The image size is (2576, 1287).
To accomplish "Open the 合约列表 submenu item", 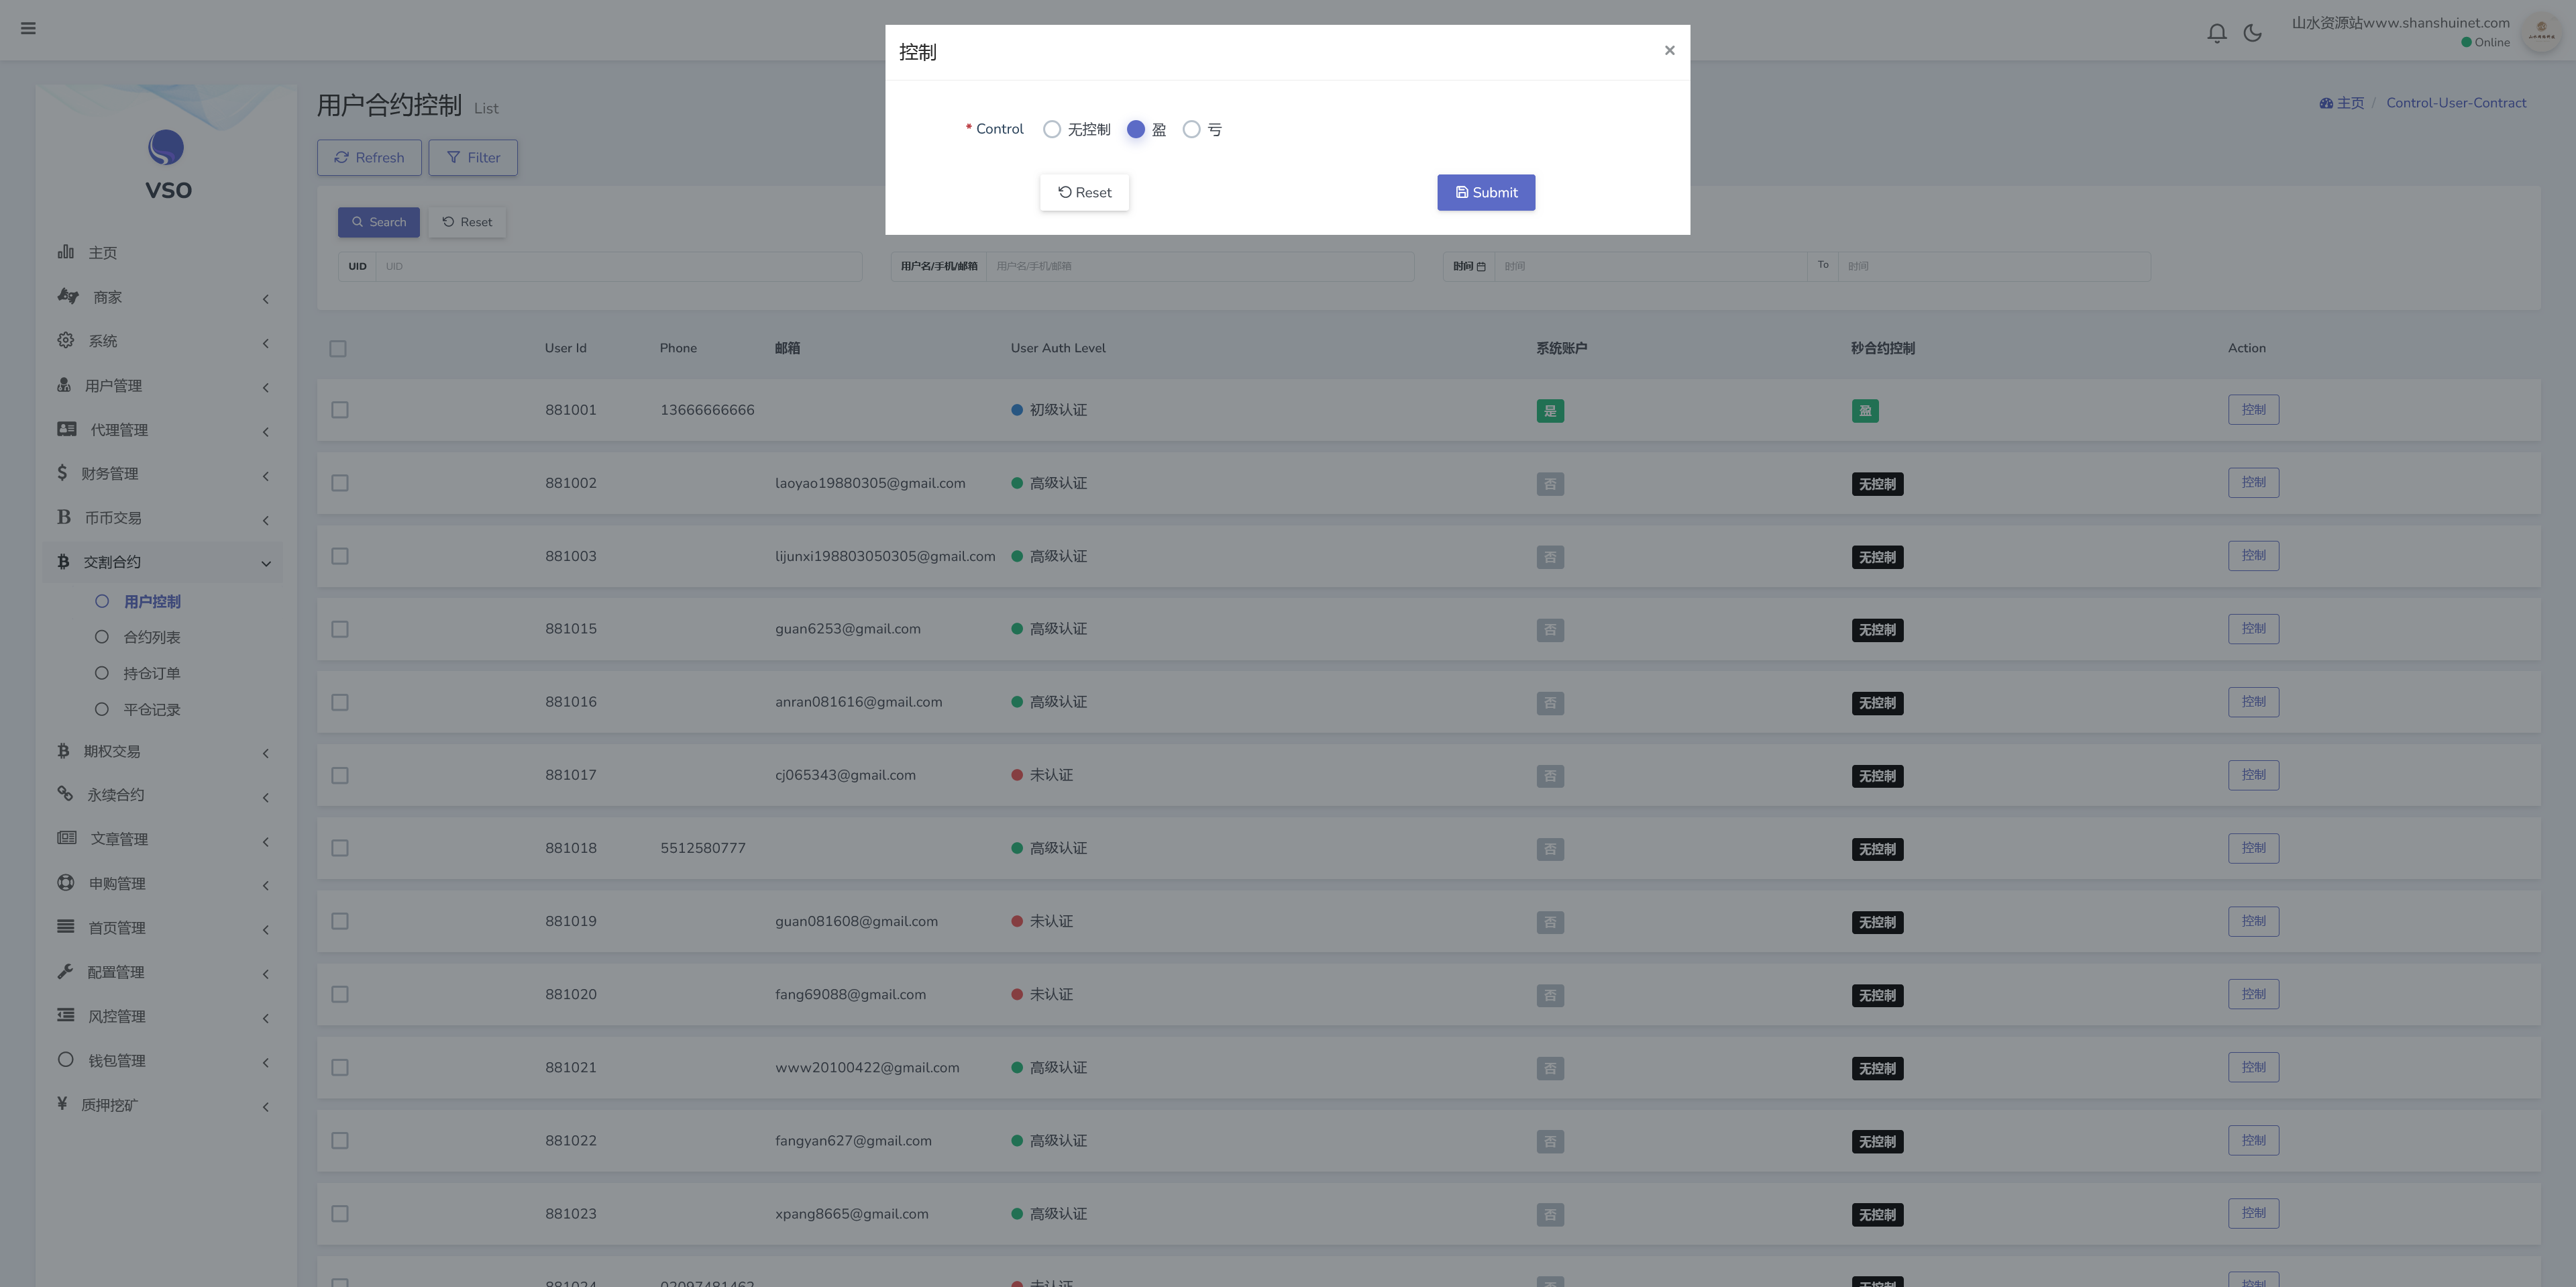I will (151, 637).
